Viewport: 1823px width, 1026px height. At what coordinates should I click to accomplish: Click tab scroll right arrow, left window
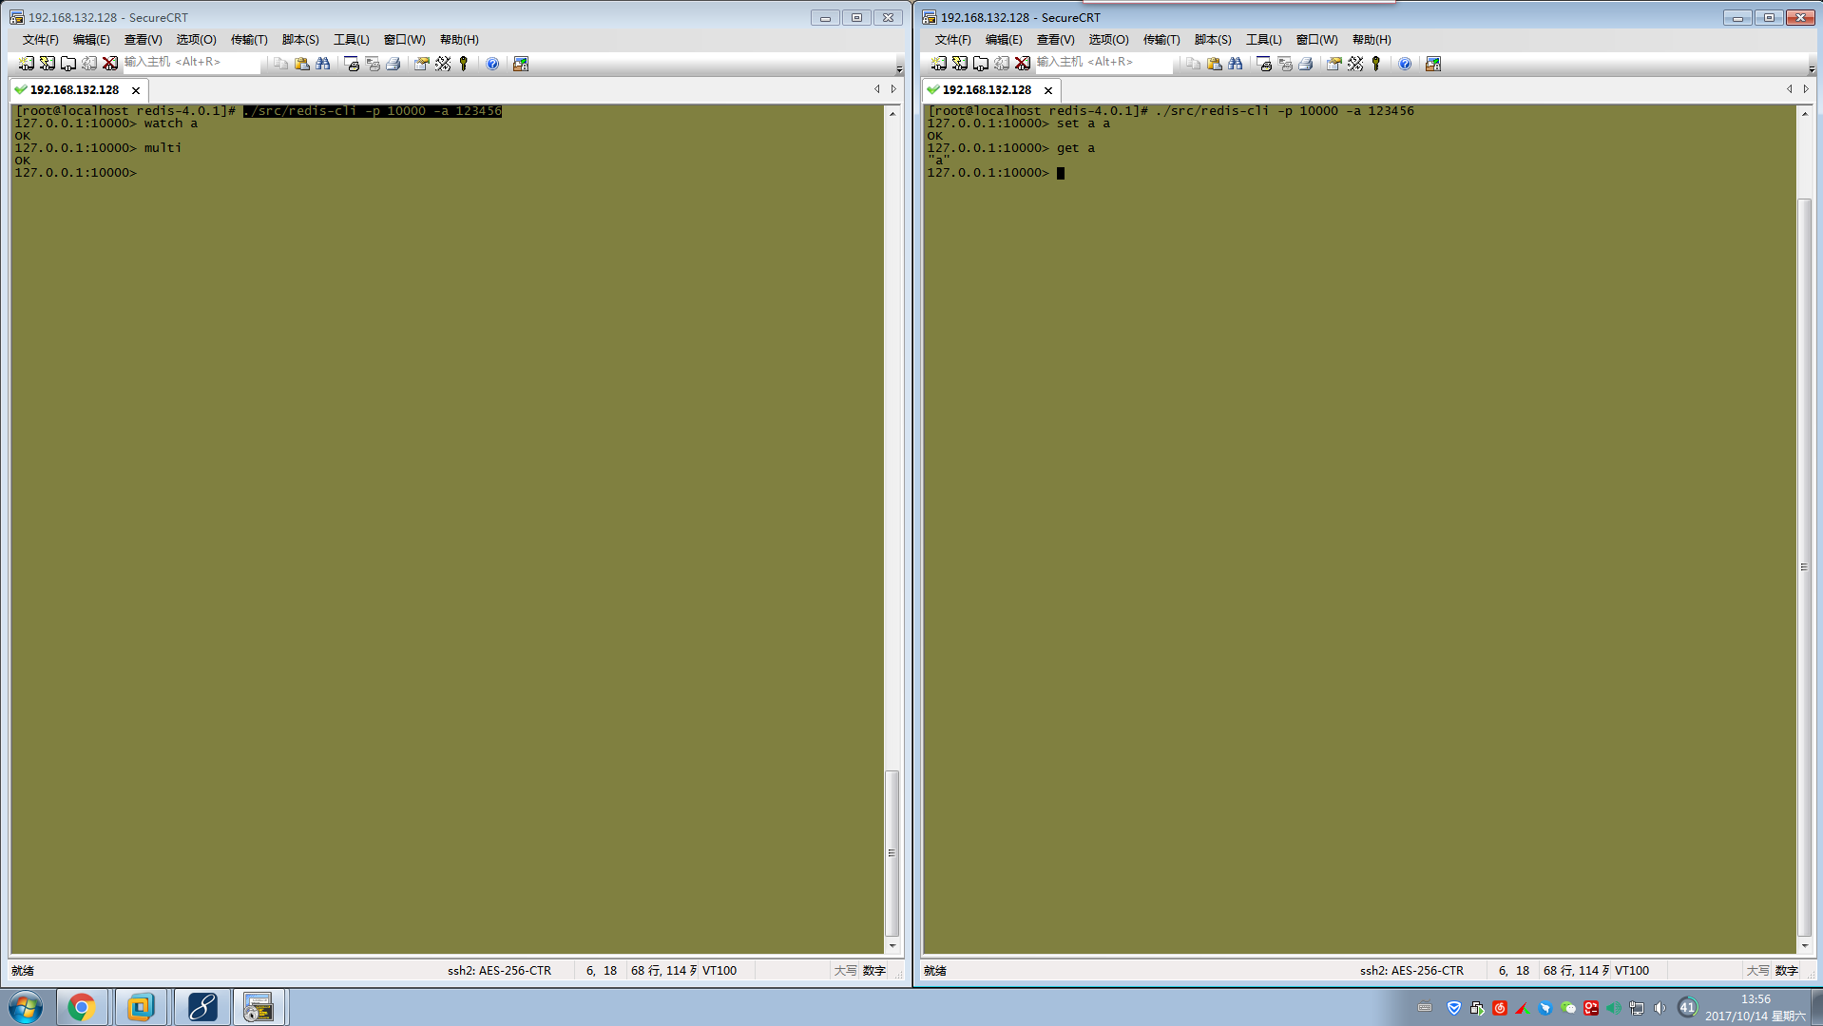pos(893,89)
